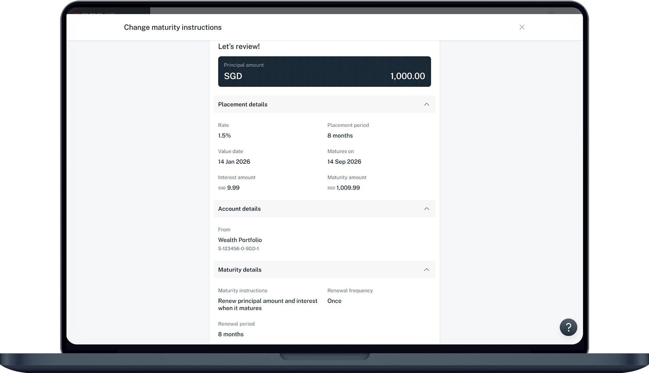649x373 pixels.
Task: Click the Once renewal frequency value
Action: [x=334, y=301]
